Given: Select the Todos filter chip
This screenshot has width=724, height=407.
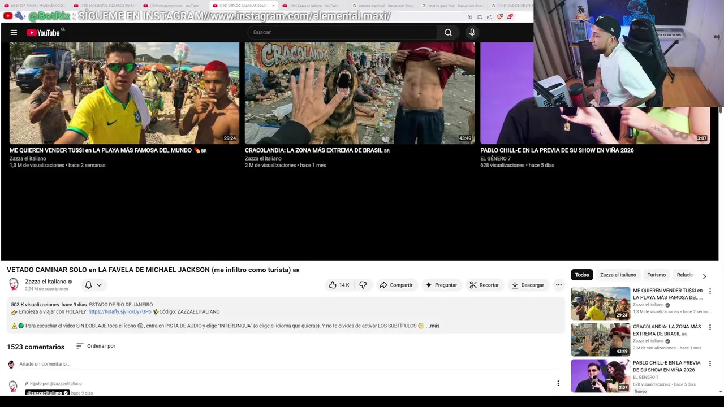Looking at the screenshot, I should click(582, 275).
